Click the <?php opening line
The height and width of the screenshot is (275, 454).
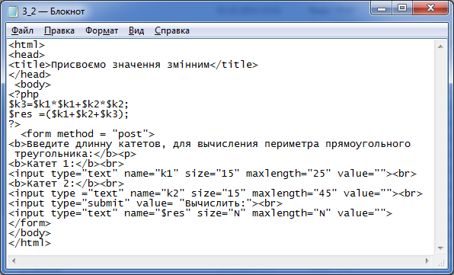click(24, 94)
